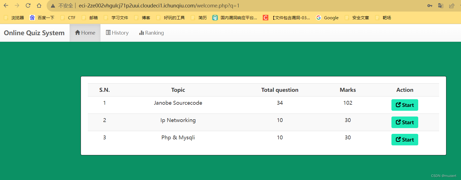Start the Janobe Sourcecode quiz

(405, 105)
